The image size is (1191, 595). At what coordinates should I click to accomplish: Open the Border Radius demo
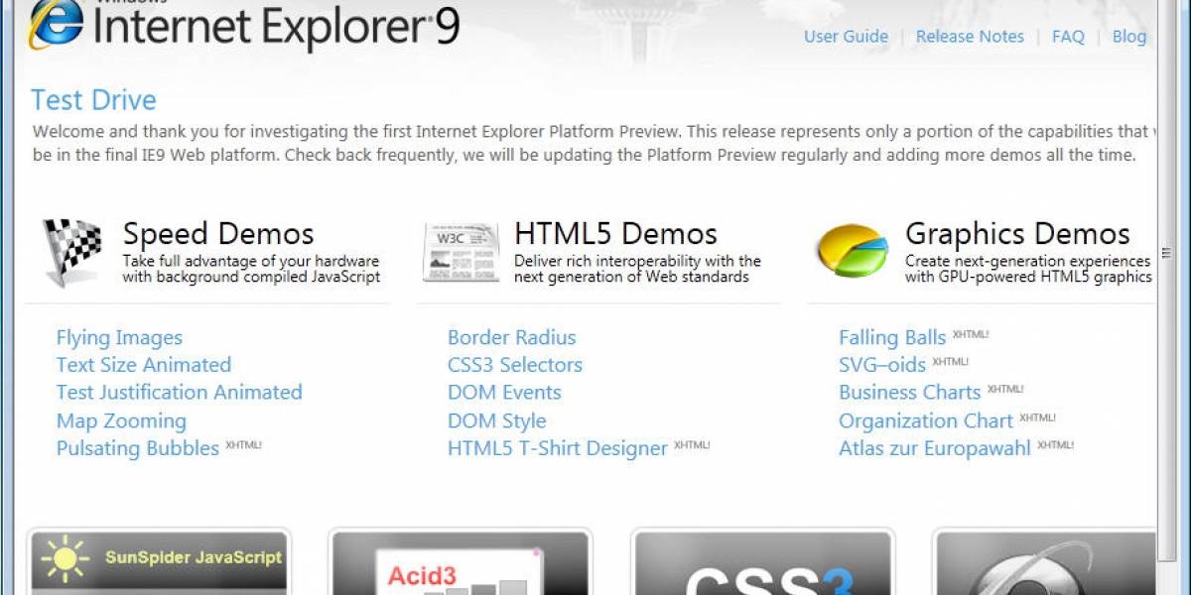coord(511,337)
